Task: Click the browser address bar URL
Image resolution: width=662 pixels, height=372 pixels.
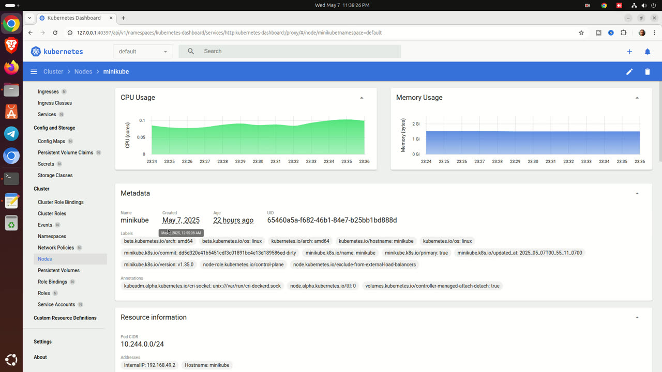Action: (x=229, y=33)
